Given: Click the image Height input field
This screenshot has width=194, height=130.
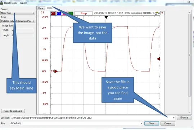Looking at the screenshot, I should point(23,35).
